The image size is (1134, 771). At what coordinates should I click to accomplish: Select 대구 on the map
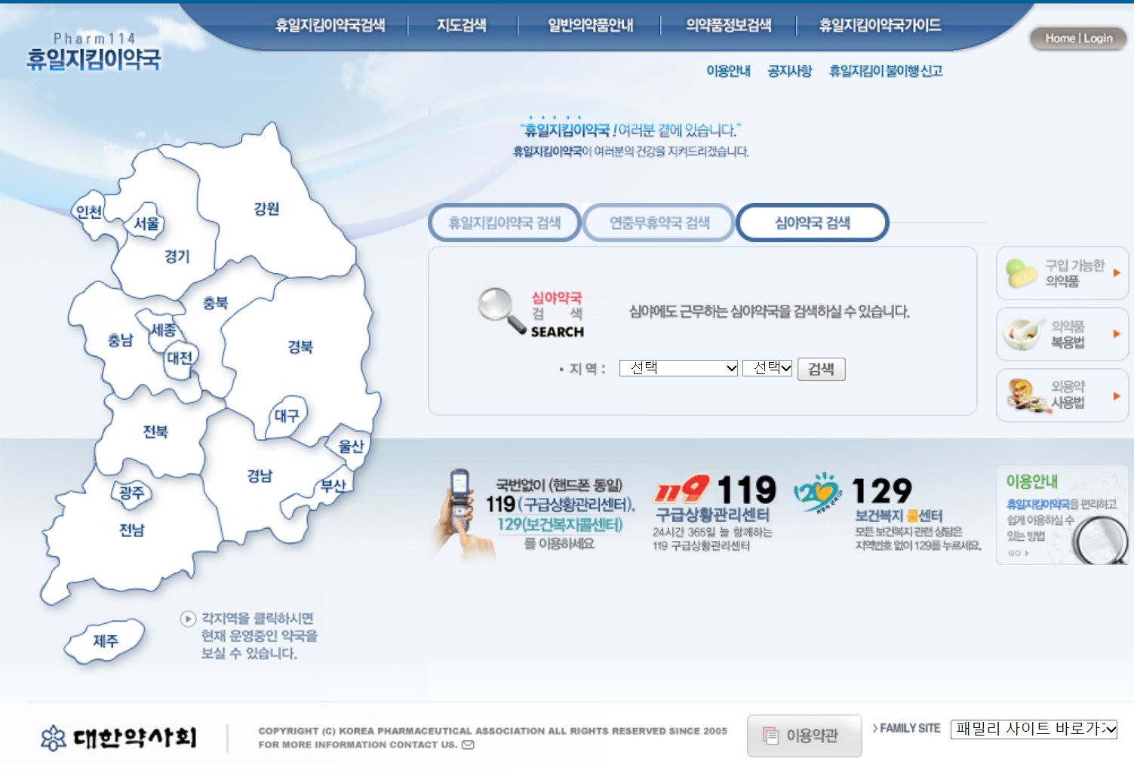tap(287, 416)
